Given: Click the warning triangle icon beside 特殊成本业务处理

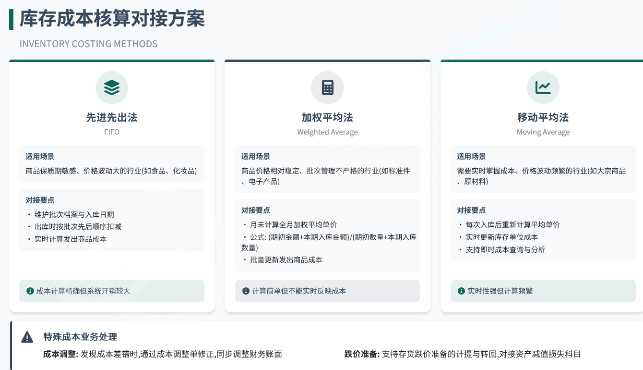Looking at the screenshot, I should click(x=27, y=337).
